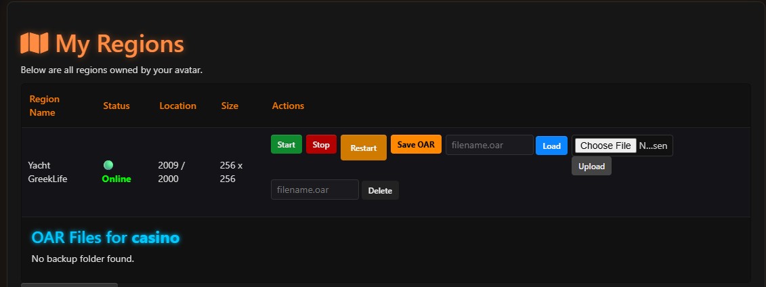The height and width of the screenshot is (287, 766).
Task: Stop the Yacht GreekLife region
Action: coord(321,144)
